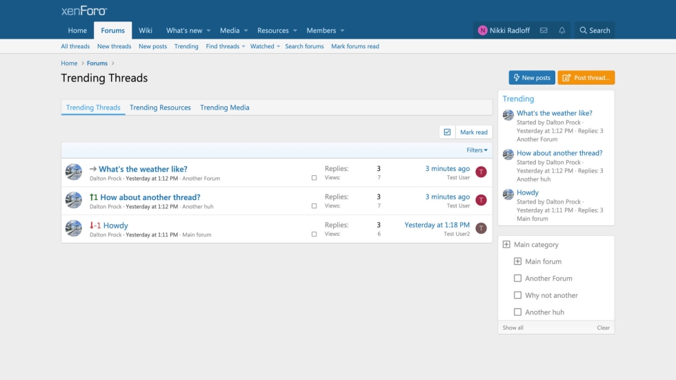This screenshot has height=380, width=676.
Task: Click the select-all checkmark icon beside Mark read
Action: pos(447,132)
